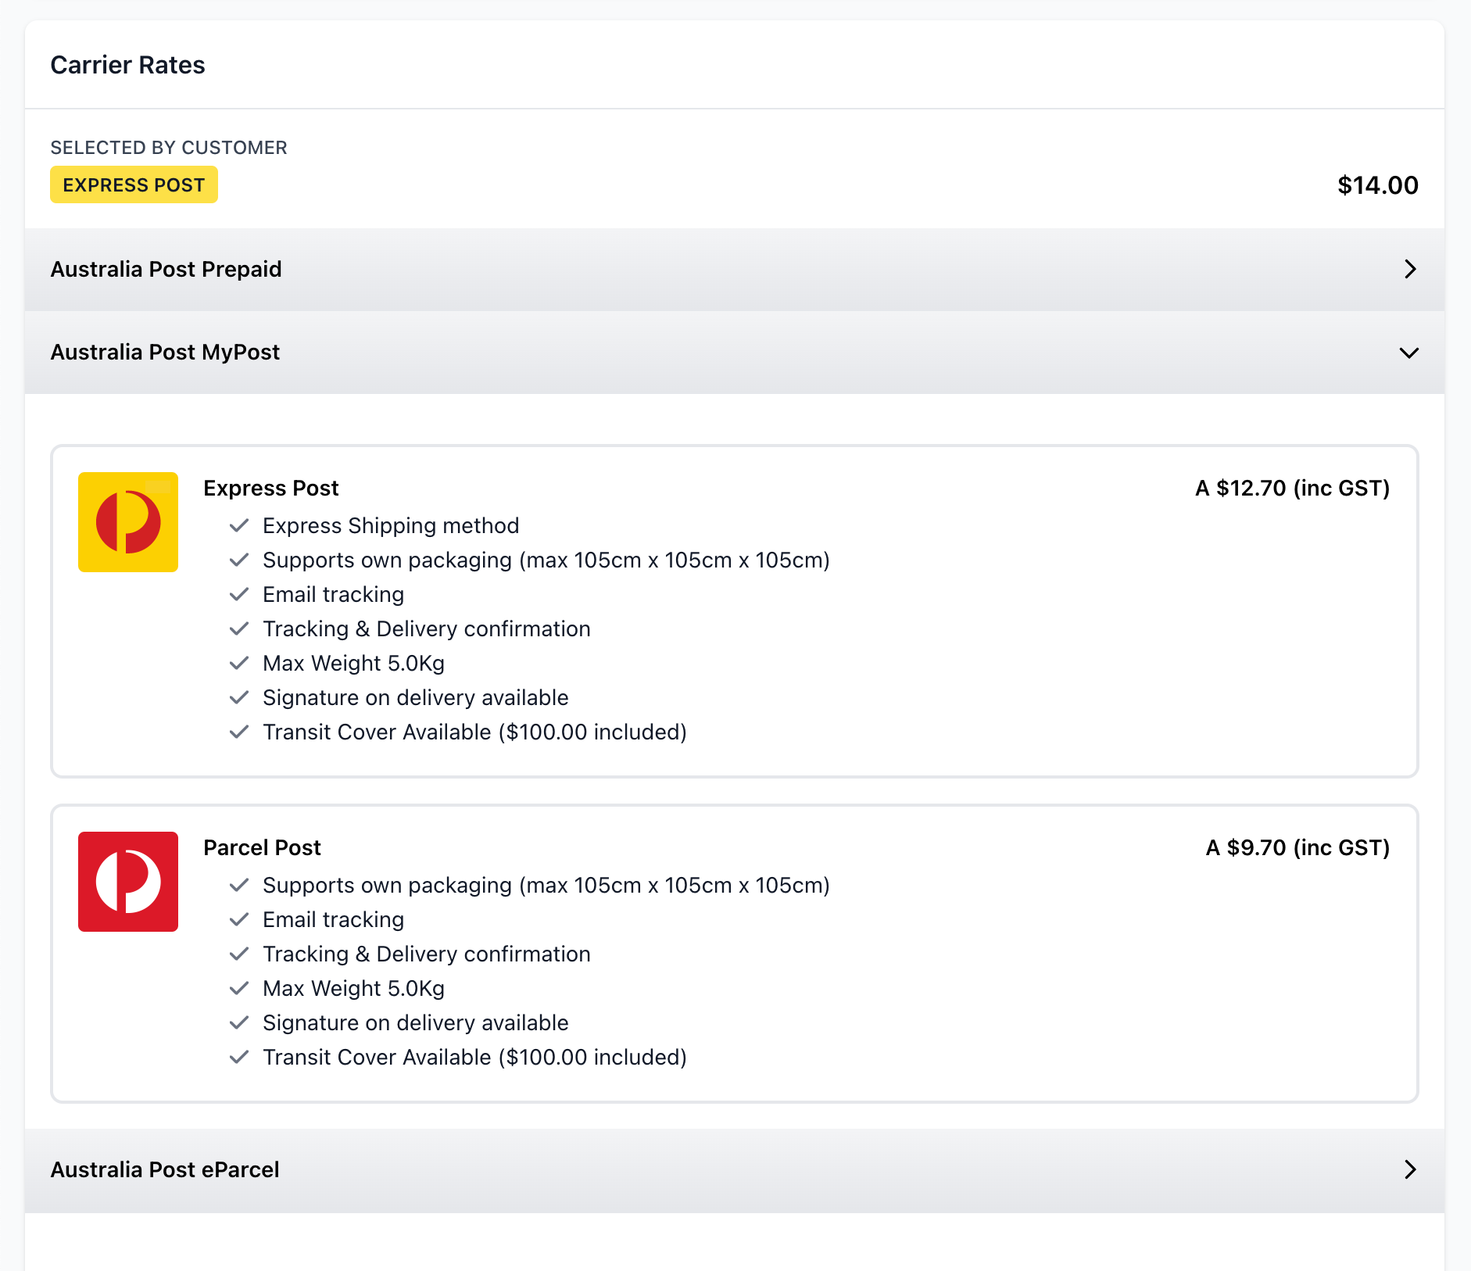Click checkmark beside Parcel Post Signature on delivery
The width and height of the screenshot is (1471, 1271).
(239, 1022)
